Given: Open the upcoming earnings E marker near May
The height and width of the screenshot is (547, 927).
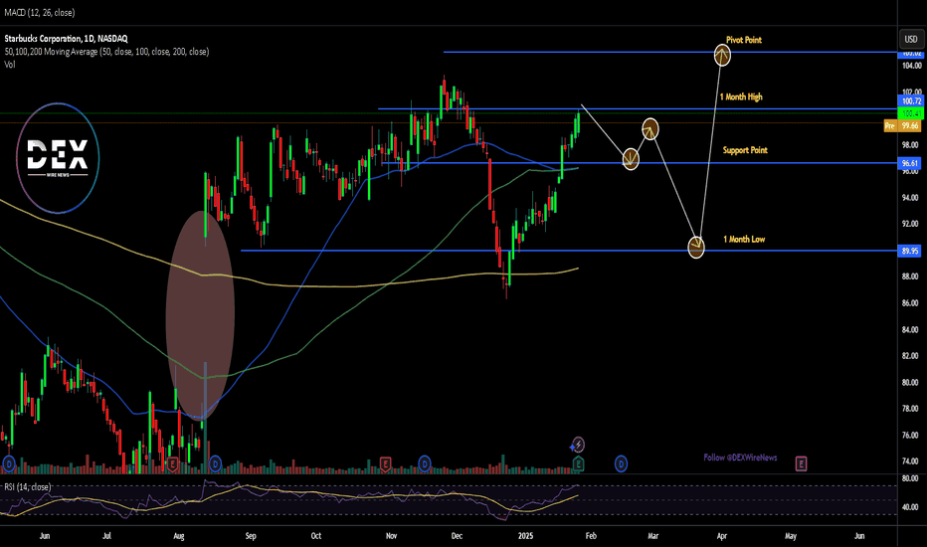Looking at the screenshot, I should click(x=801, y=464).
